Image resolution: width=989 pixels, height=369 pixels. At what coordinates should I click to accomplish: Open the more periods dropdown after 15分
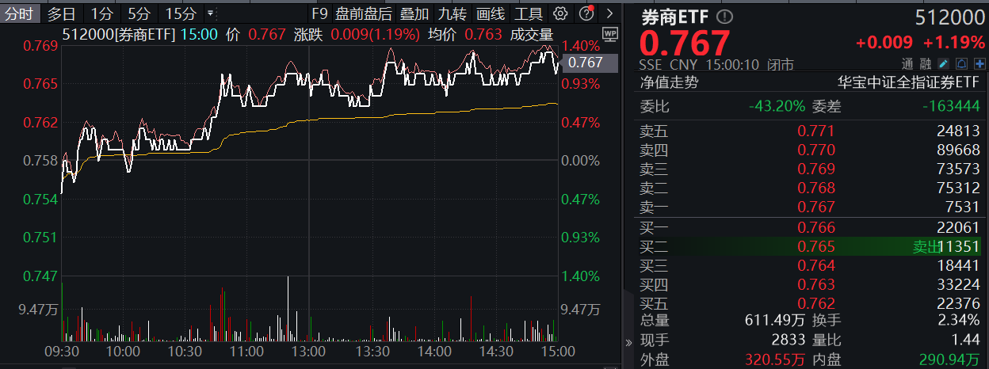[x=210, y=13]
